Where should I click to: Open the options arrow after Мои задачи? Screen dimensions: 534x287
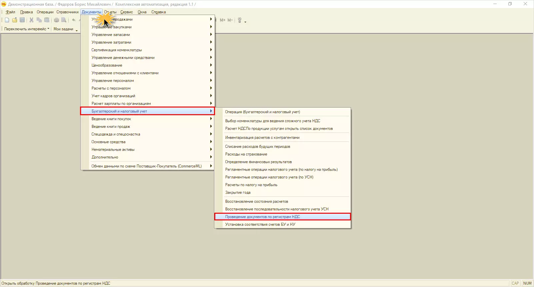click(77, 30)
